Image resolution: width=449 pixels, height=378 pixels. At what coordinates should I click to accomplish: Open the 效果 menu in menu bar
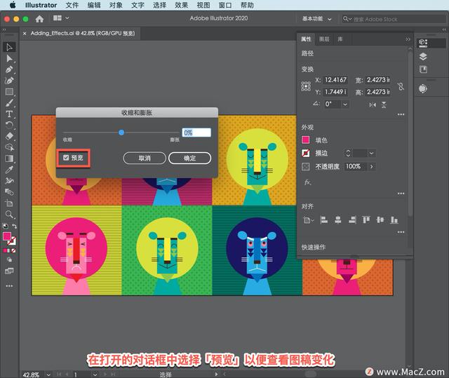[x=182, y=5]
